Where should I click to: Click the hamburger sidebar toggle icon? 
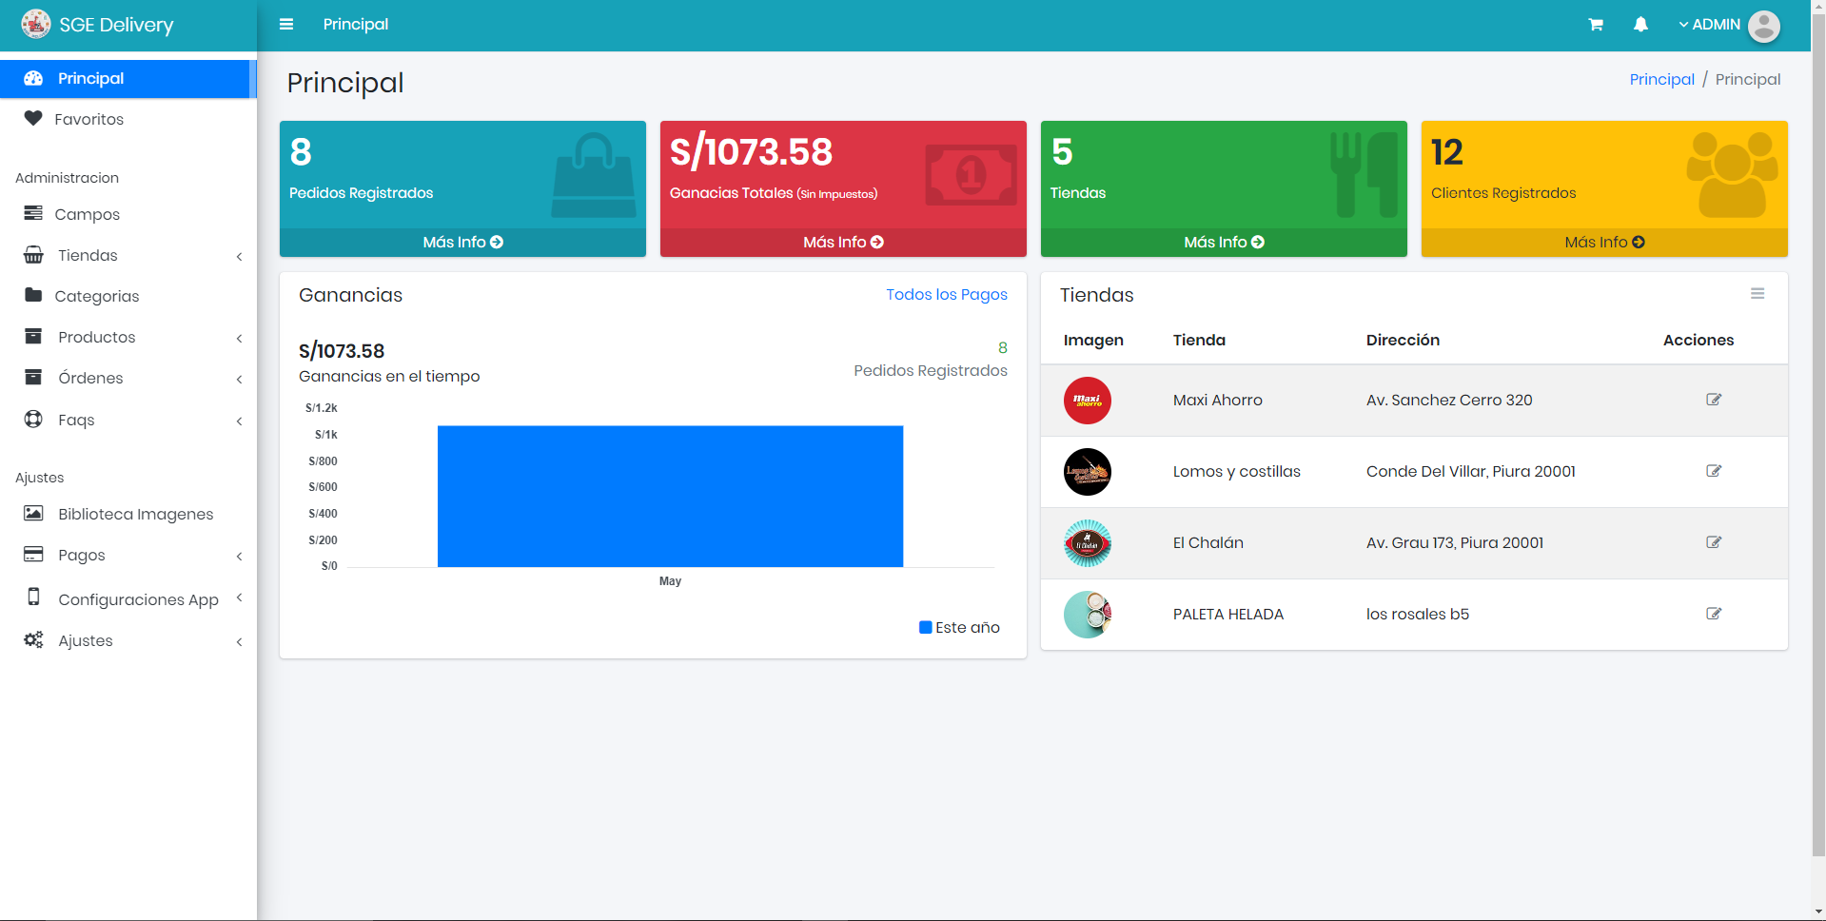[285, 25]
